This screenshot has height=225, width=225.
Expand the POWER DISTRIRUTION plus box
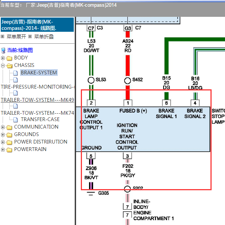[x=3, y=142]
